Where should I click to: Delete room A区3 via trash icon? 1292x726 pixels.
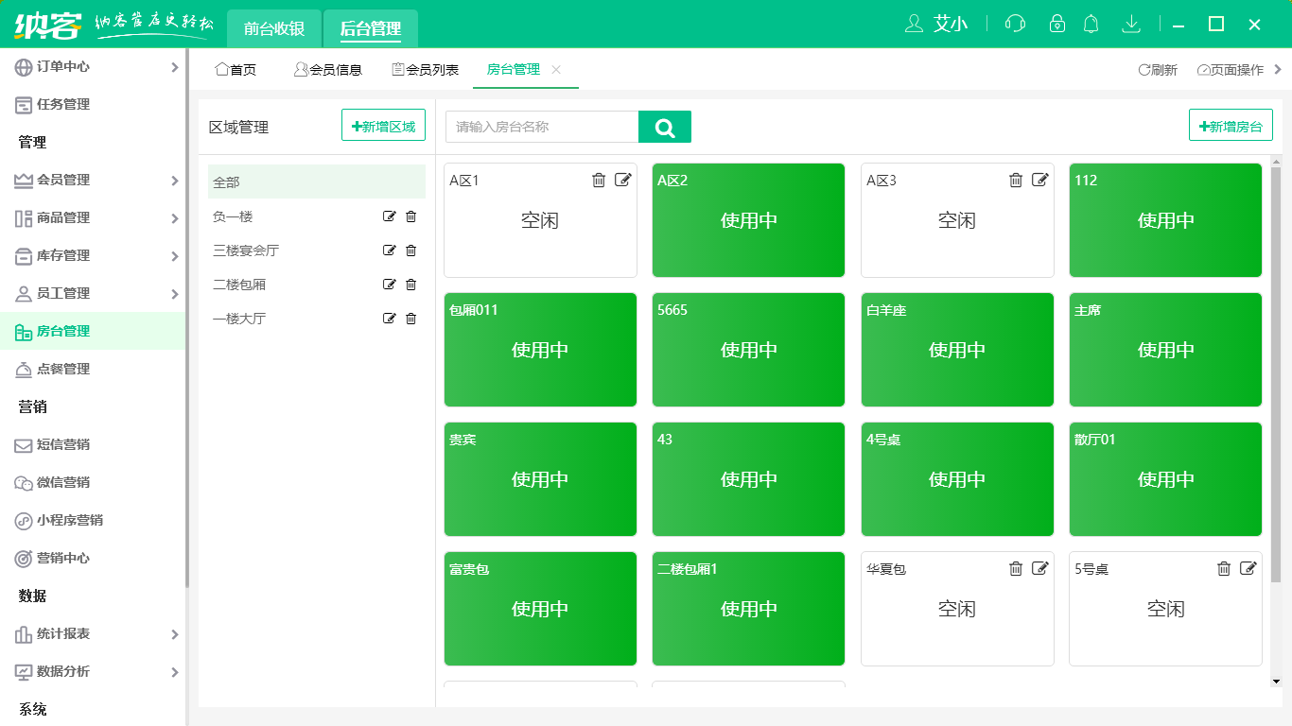coord(1016,180)
